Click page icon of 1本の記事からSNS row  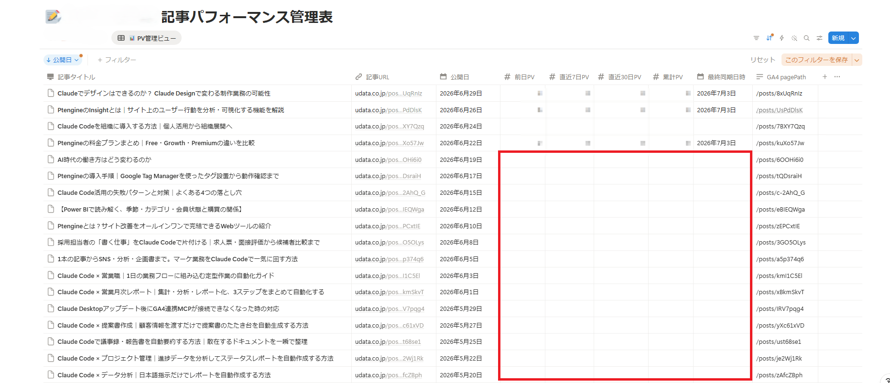pos(51,259)
